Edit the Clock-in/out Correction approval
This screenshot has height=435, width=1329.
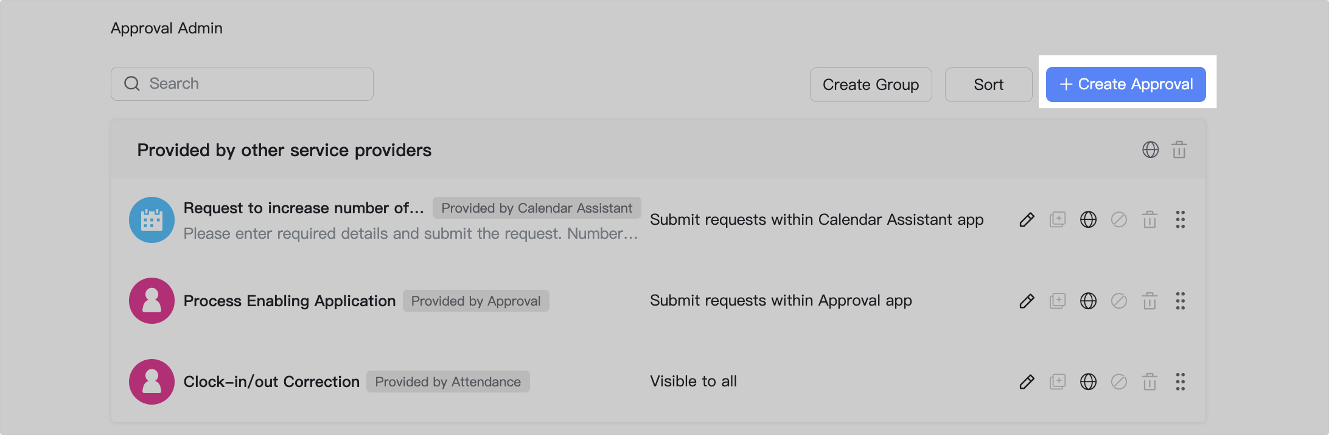[x=1027, y=382]
